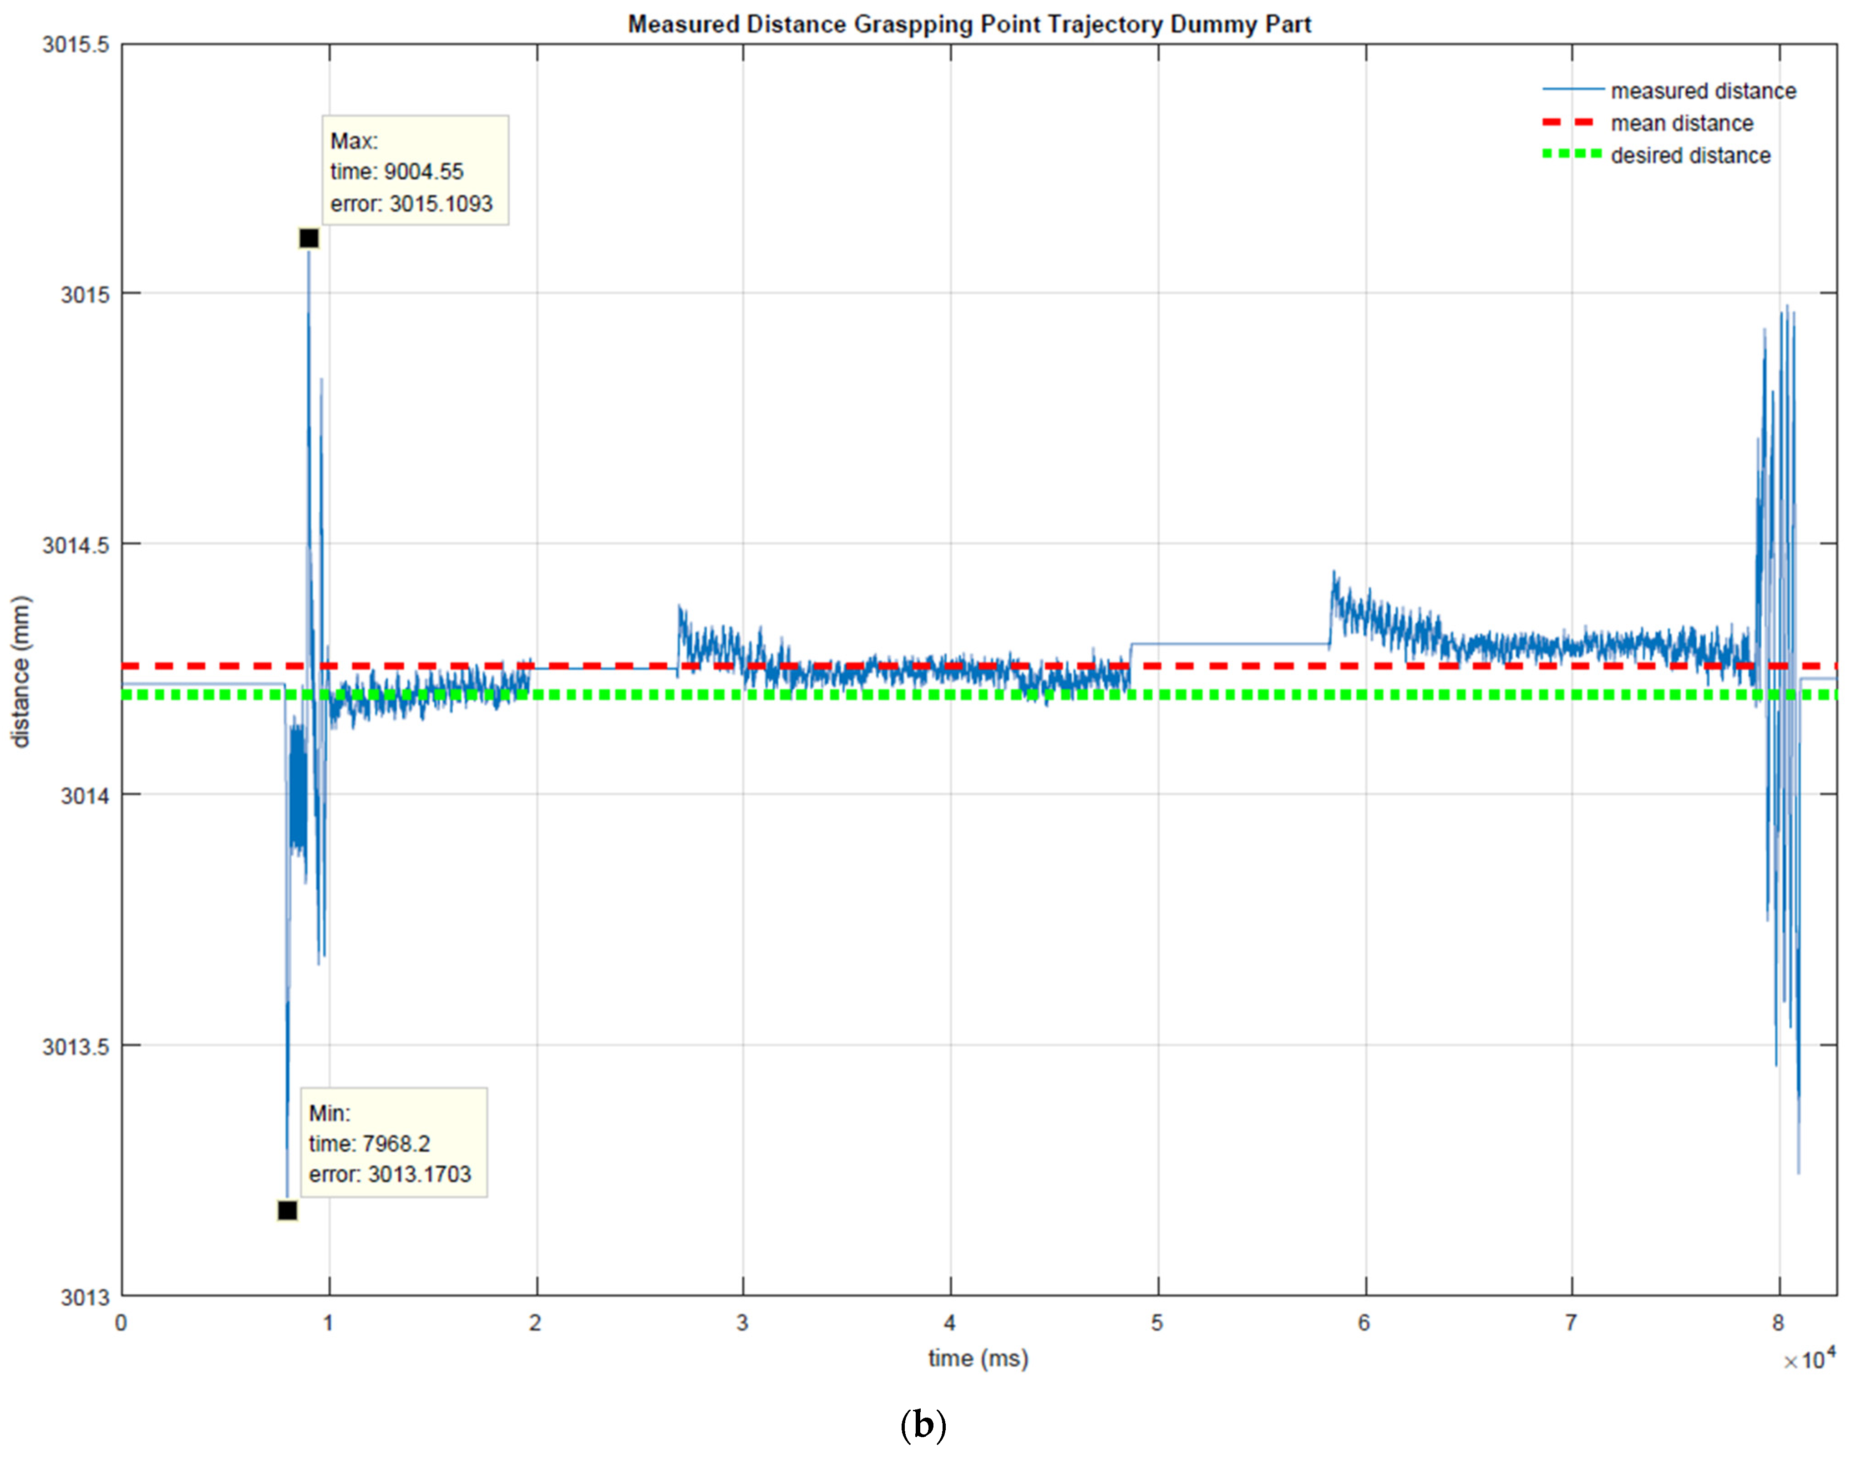Click the 3013 y-axis tick label
This screenshot has height=1459, width=1856.
click(86, 1297)
